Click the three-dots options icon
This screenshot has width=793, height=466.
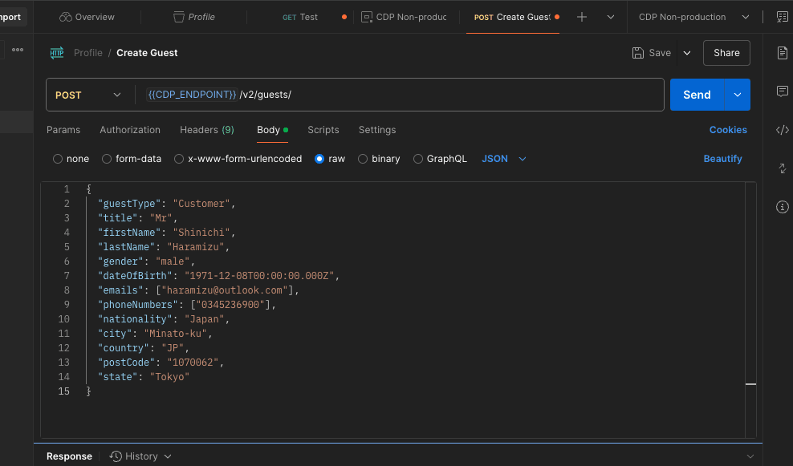(x=18, y=50)
